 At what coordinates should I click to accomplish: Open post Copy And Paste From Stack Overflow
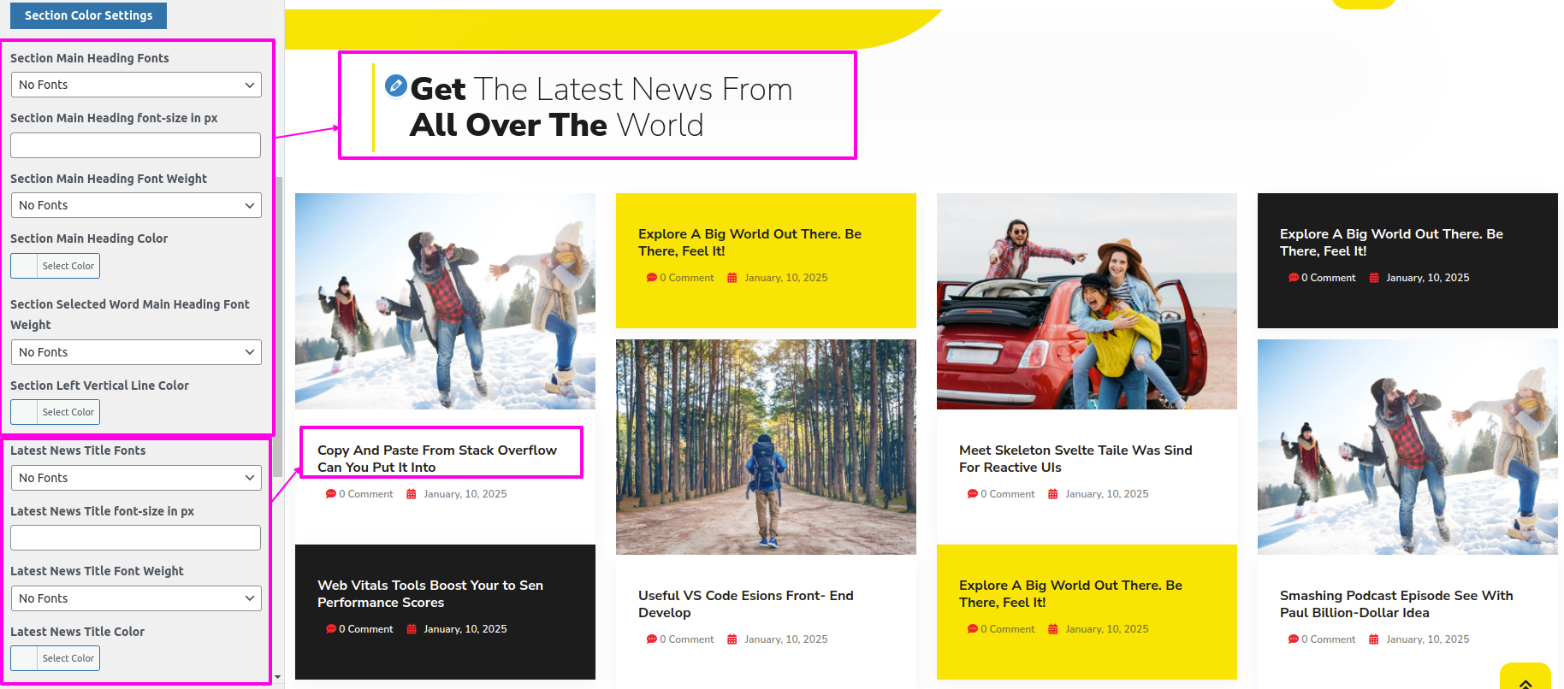point(437,458)
